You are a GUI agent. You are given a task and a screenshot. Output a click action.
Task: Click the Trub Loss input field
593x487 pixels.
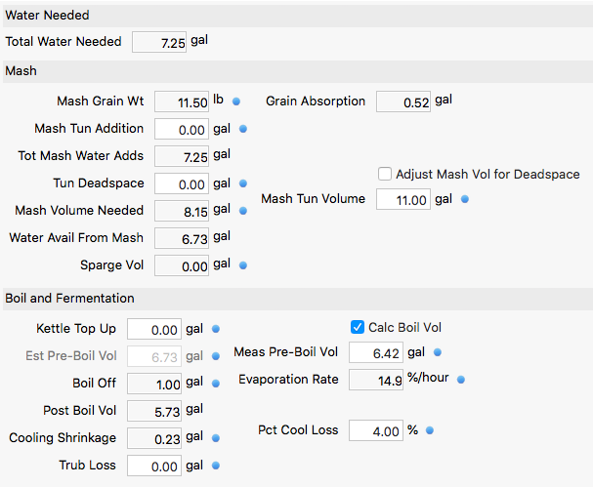(154, 466)
